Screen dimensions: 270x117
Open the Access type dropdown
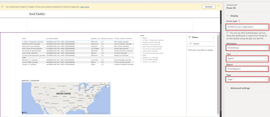pos(247,27)
